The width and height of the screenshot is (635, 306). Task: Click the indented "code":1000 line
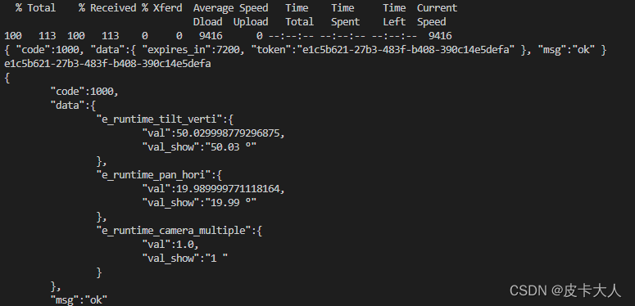tap(84, 92)
